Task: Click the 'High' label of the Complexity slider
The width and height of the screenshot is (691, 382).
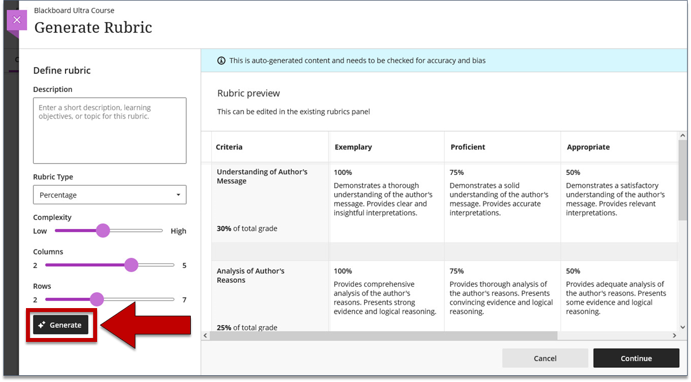Action: pos(178,231)
